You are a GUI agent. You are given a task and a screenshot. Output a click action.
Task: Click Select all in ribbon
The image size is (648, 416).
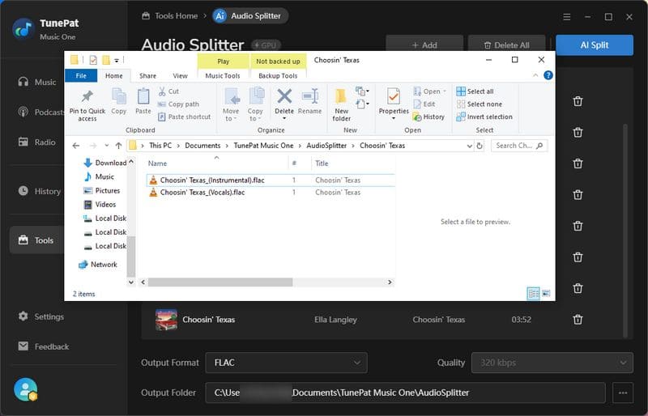point(475,91)
